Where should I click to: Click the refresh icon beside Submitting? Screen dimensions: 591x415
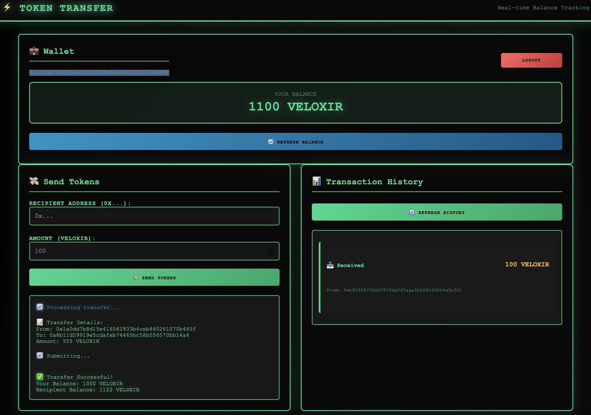(40, 356)
